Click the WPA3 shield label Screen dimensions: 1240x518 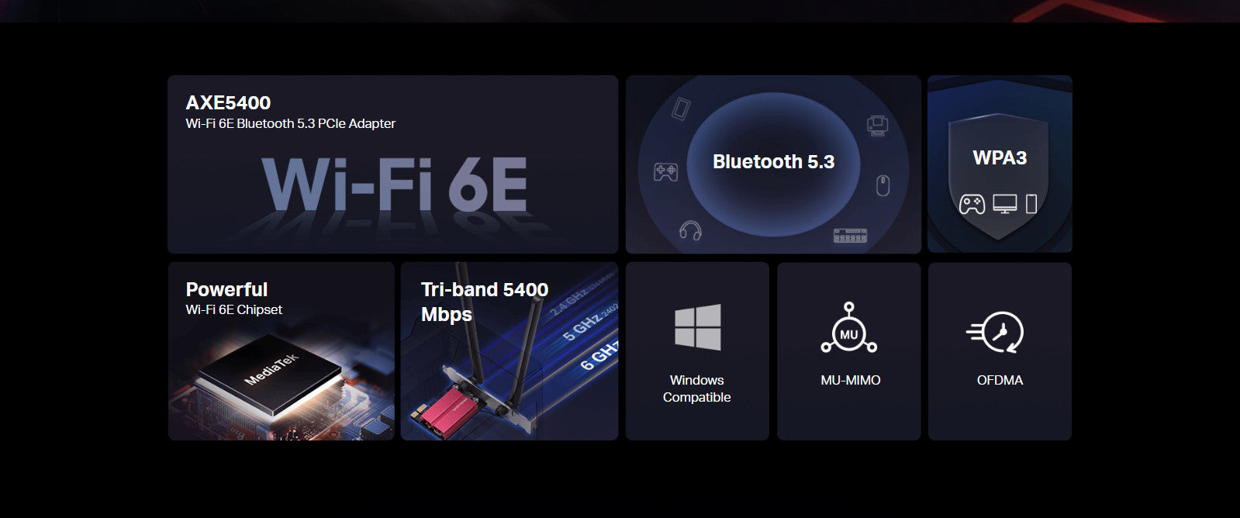pos(1000,157)
